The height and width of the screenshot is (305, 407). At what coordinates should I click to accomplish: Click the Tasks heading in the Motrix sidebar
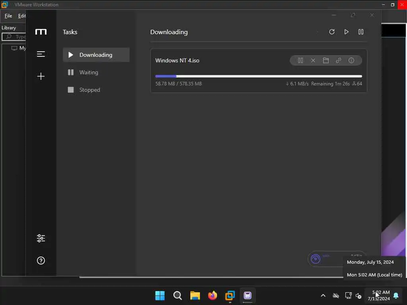[x=70, y=32]
